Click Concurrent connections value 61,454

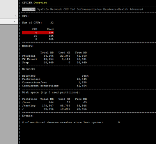82,86
